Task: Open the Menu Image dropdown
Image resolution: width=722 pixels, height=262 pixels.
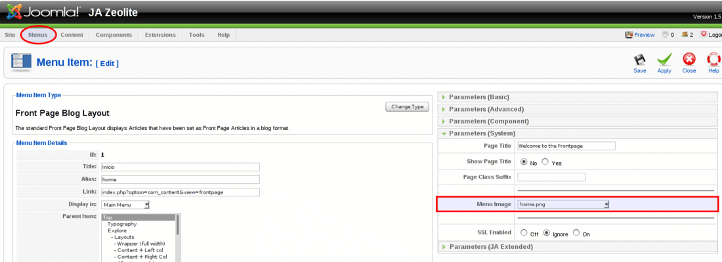Action: [x=563, y=204]
